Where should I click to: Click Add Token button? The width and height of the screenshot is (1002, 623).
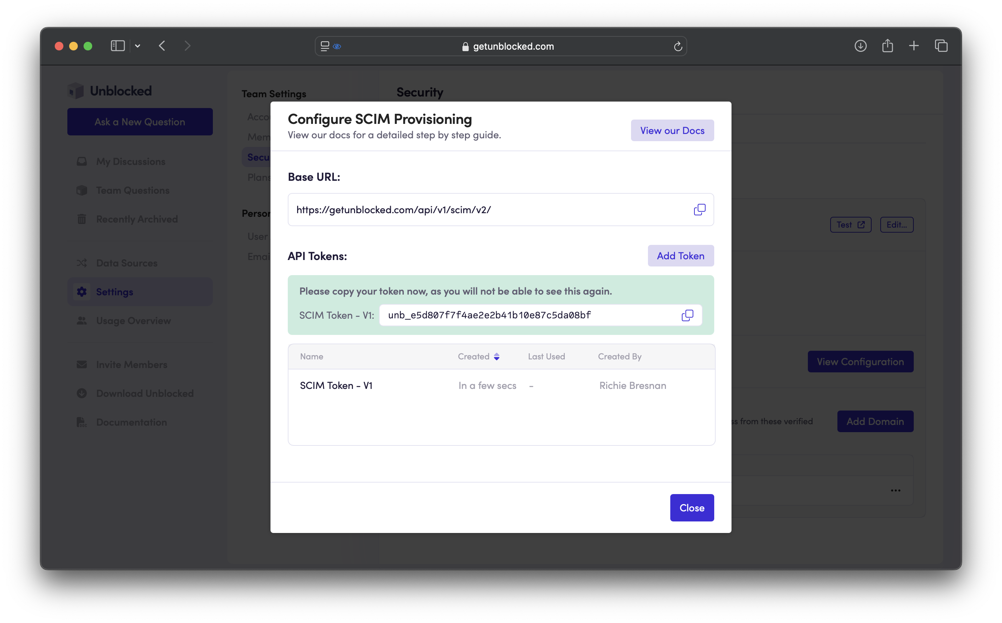[x=681, y=256]
